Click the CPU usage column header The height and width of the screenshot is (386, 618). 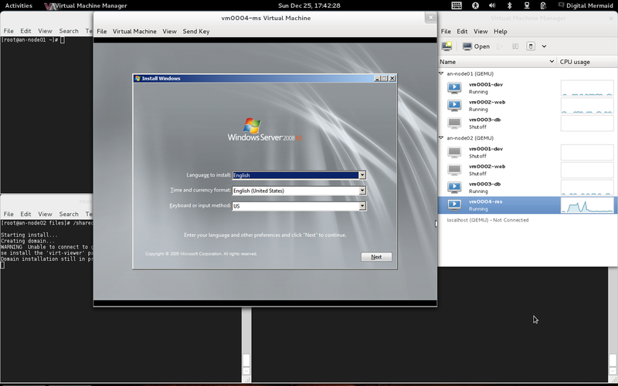click(587, 62)
